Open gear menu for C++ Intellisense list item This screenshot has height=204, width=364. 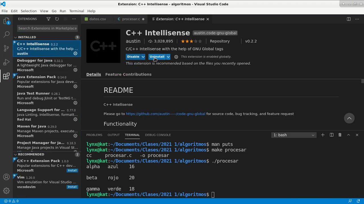75,54
